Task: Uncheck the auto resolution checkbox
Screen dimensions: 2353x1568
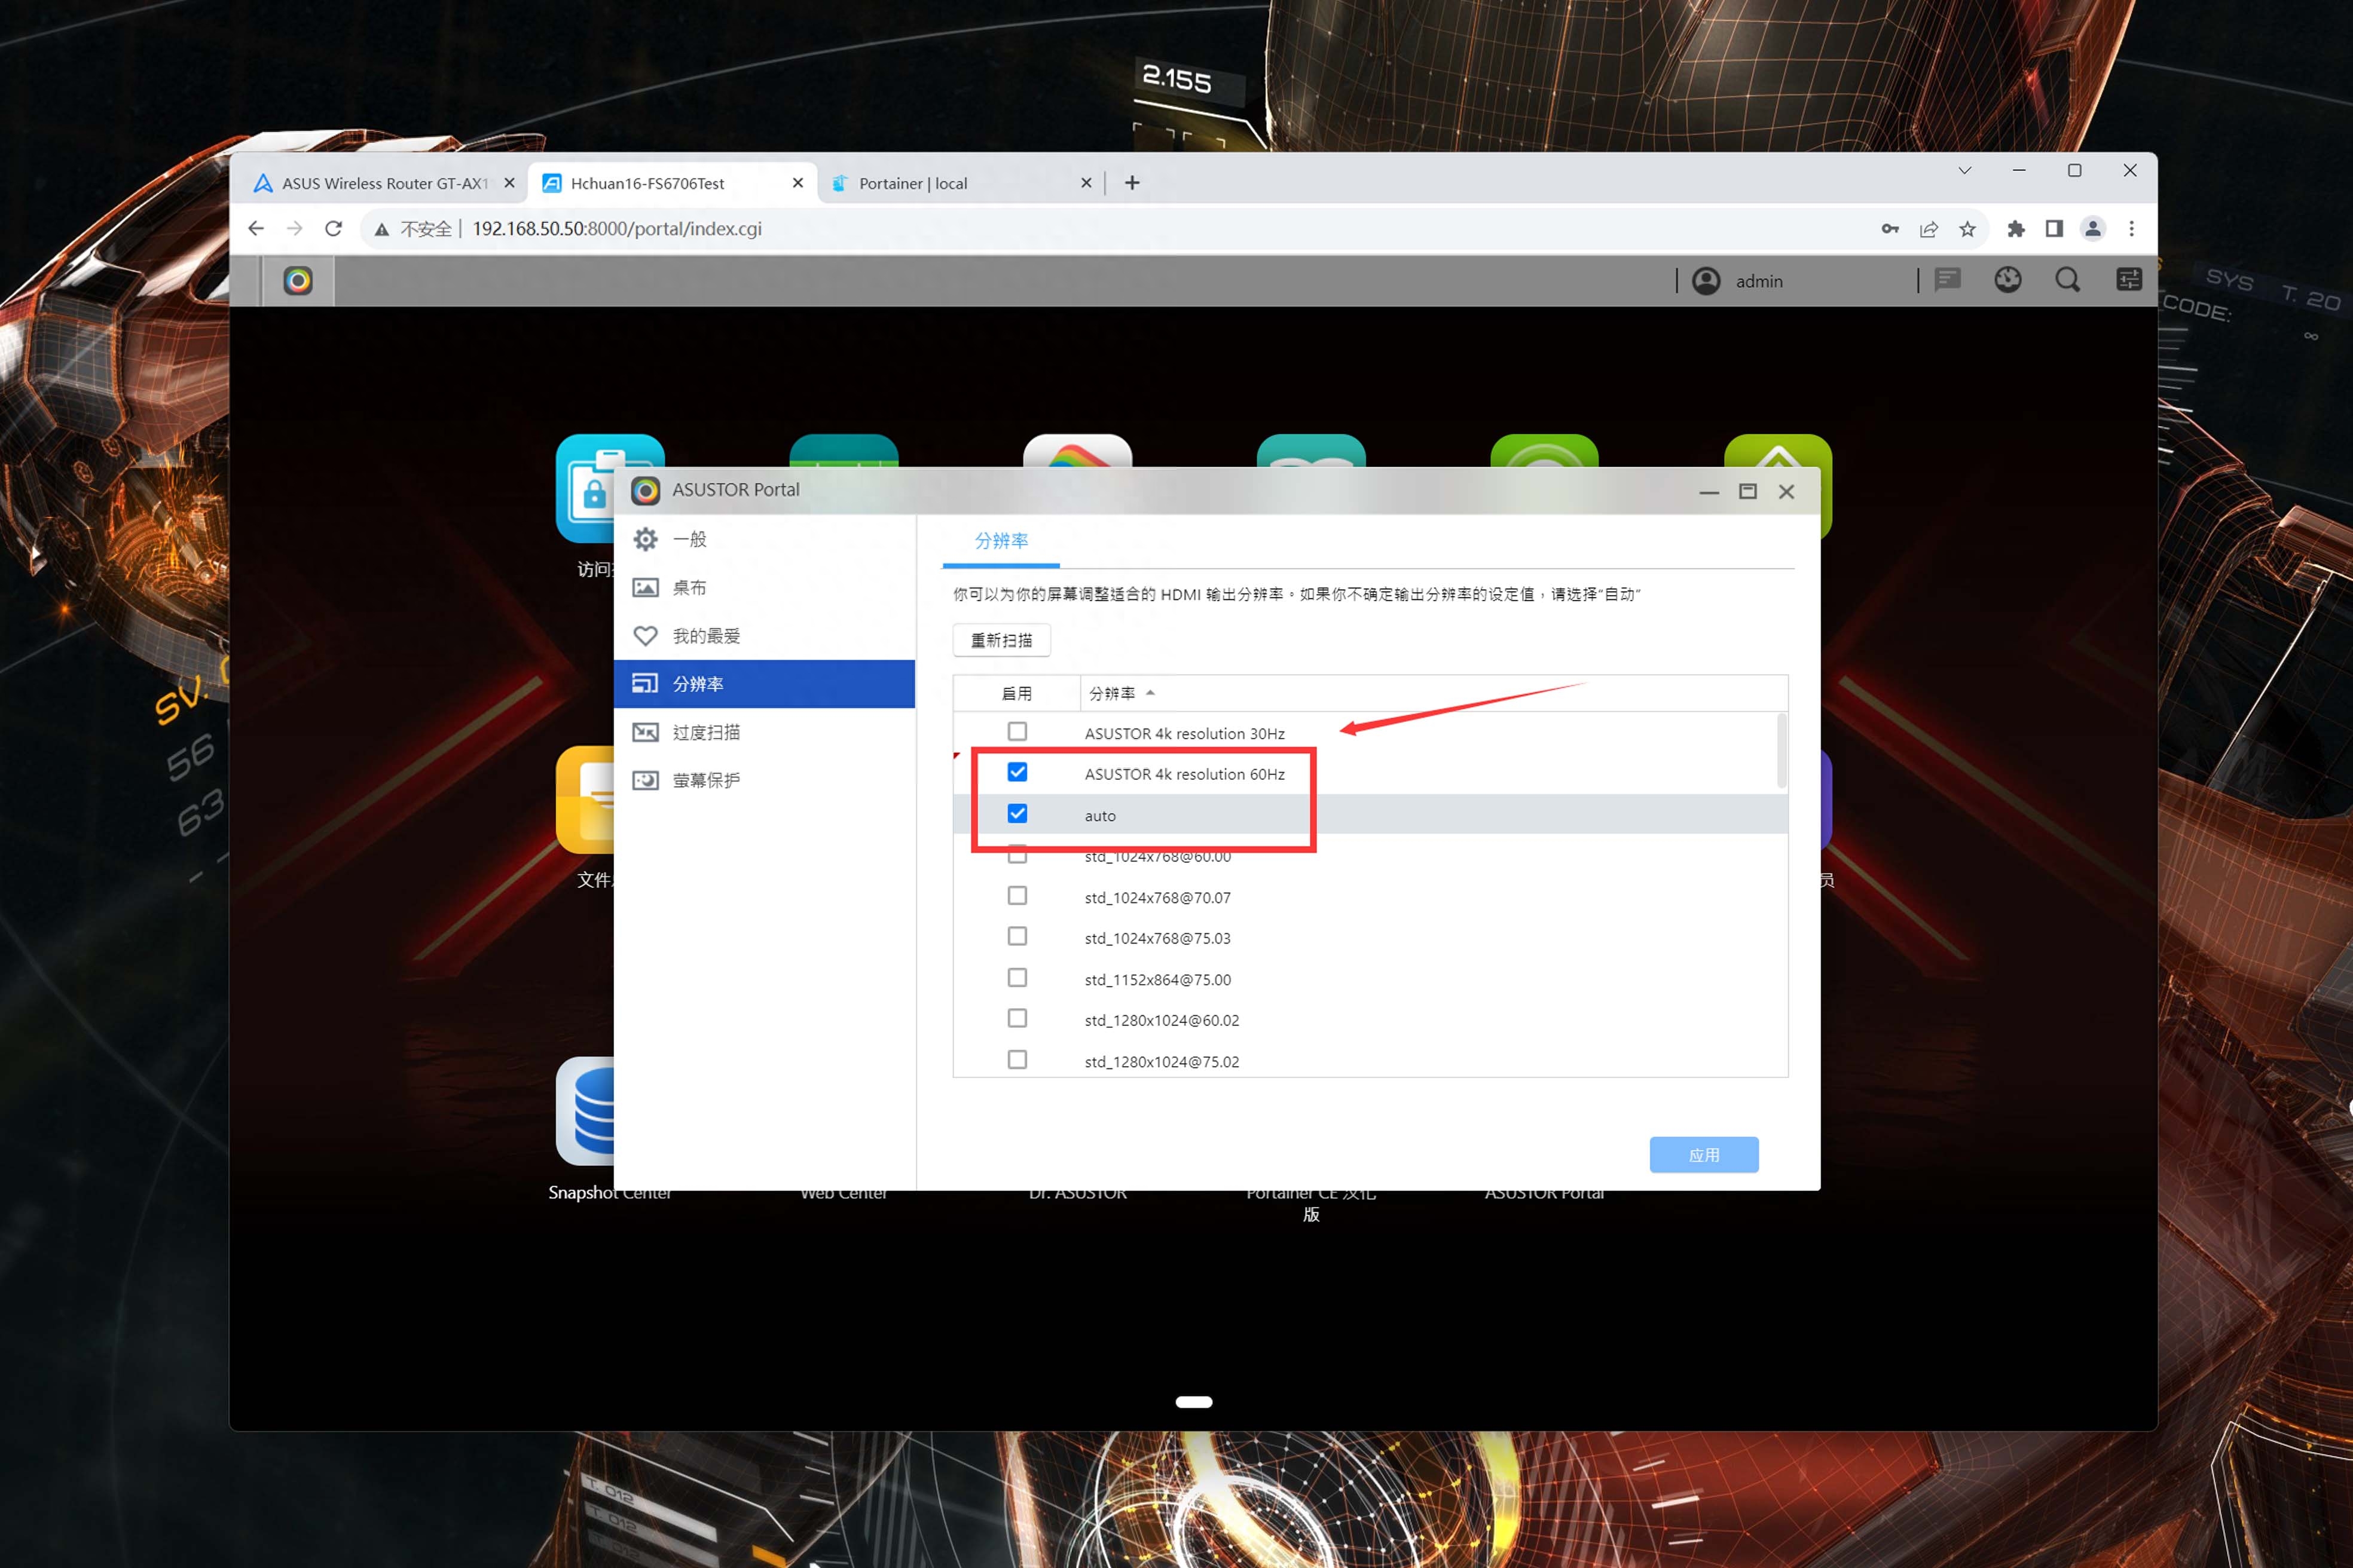Action: pyautogui.click(x=1017, y=814)
